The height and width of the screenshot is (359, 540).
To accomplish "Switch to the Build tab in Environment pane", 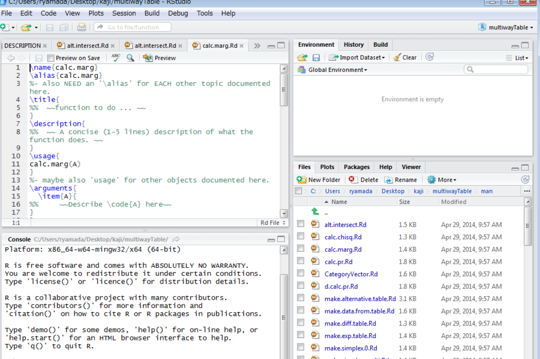I will click(380, 45).
